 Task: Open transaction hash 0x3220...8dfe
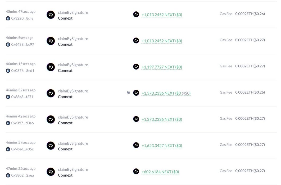click(22, 18)
